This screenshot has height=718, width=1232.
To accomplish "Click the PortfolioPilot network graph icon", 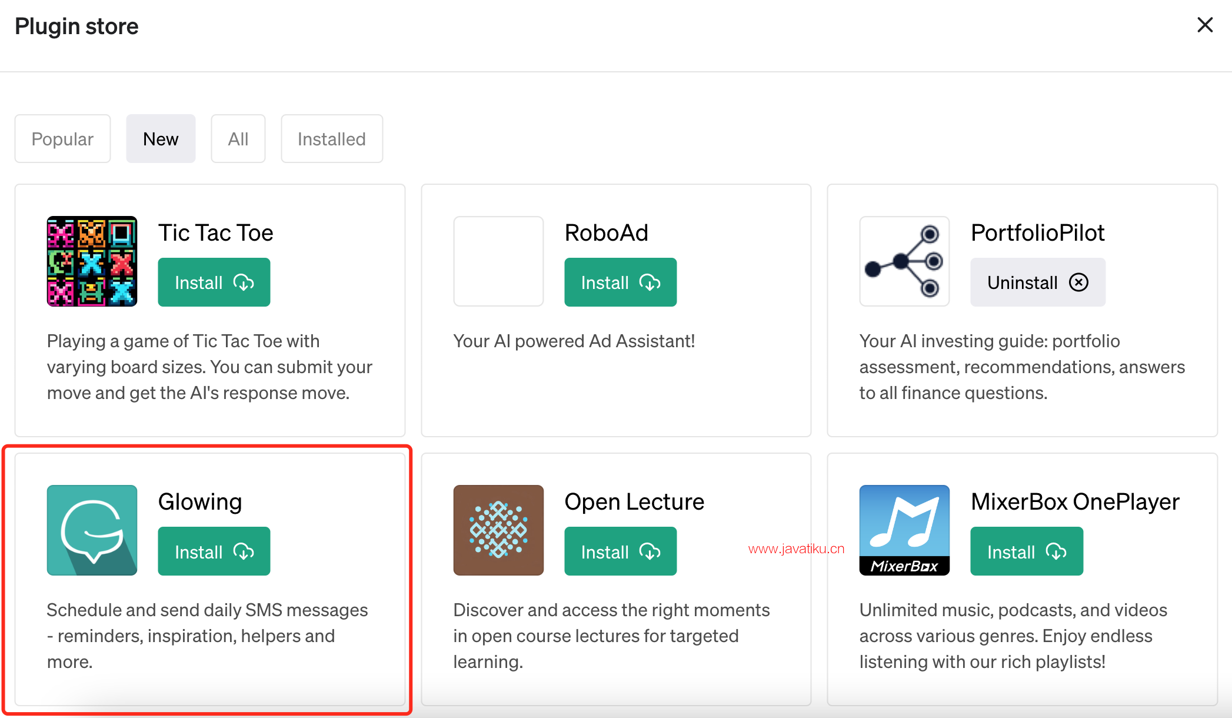I will pyautogui.click(x=904, y=261).
